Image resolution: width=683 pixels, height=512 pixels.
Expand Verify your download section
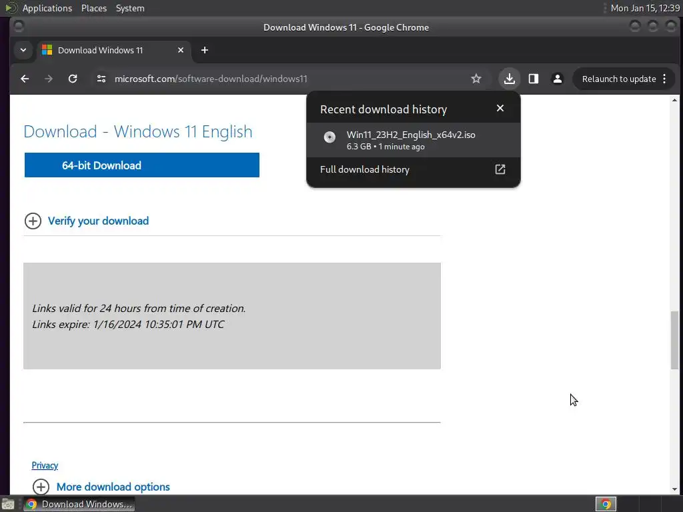[98, 221]
